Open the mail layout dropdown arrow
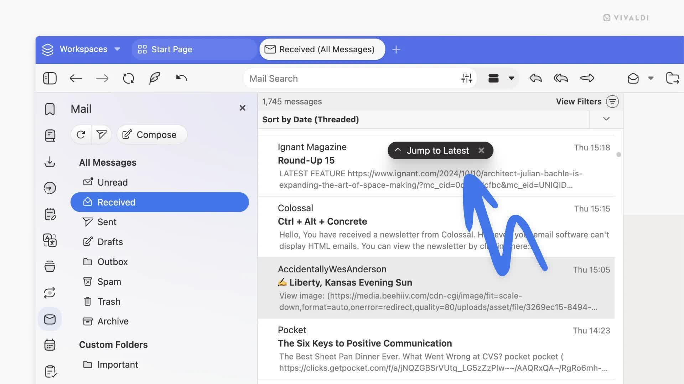The width and height of the screenshot is (684, 384). (x=511, y=78)
